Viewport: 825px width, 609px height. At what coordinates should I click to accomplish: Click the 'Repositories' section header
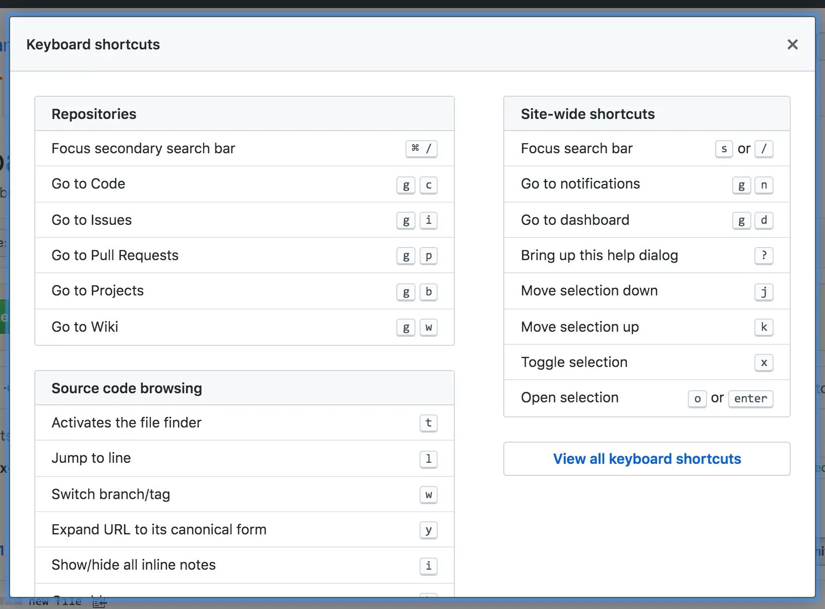(x=94, y=114)
